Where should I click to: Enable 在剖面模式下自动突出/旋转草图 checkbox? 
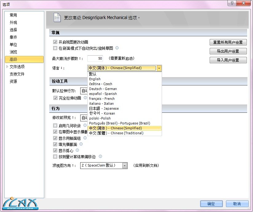tap(55, 48)
